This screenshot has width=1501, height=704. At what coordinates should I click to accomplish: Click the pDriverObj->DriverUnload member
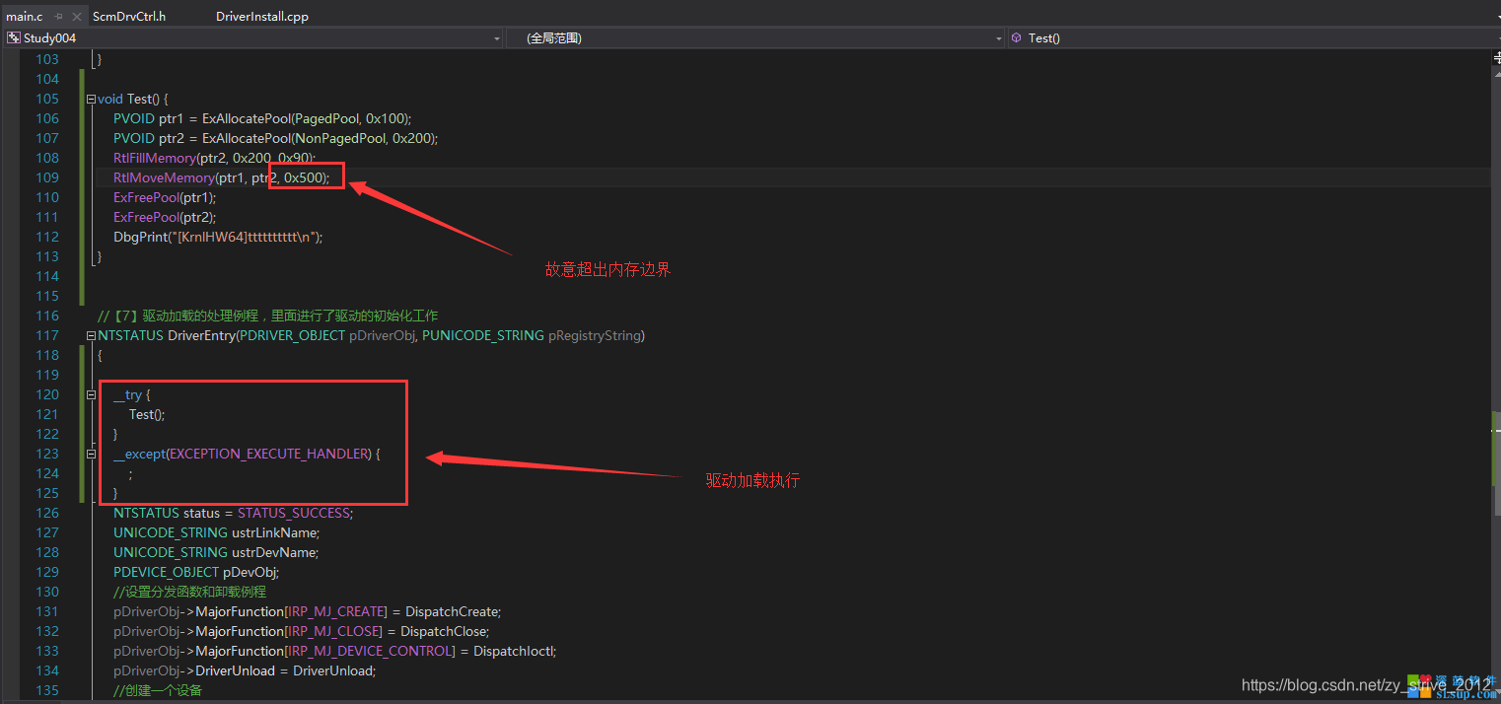tap(194, 670)
